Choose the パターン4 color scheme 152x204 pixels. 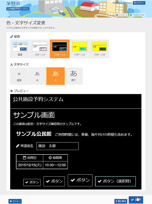tap(99, 49)
